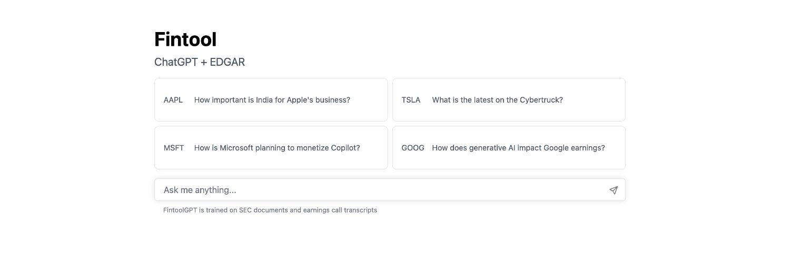Focus the "Ask me anything..." input field

click(390, 190)
